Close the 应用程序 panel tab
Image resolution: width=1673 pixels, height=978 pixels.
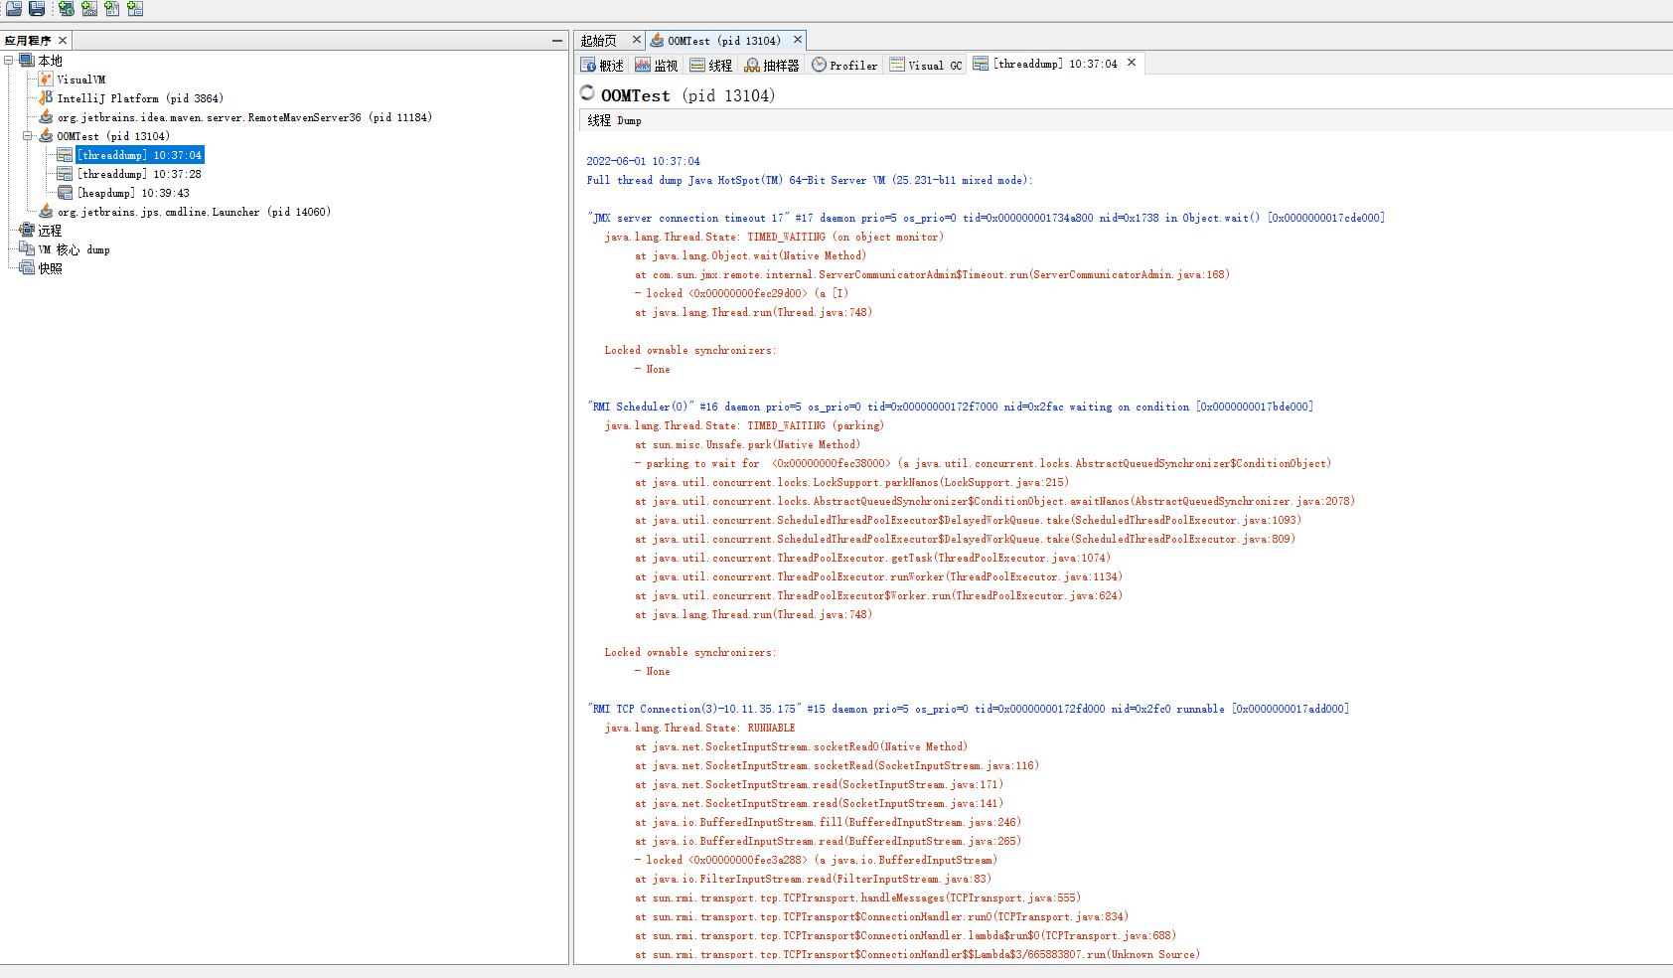63,41
